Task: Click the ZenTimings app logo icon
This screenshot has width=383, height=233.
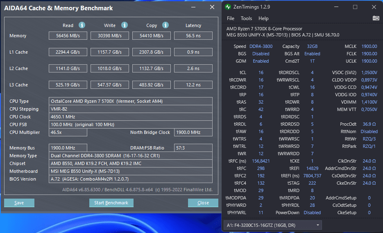Action: click(228, 7)
